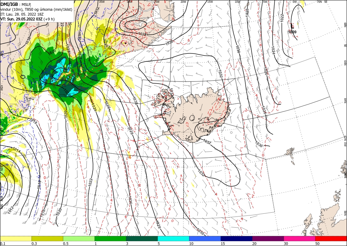This screenshot has height=246, width=347.
Task: Click the bold '1020' low pressure label
Action: click(292, 32)
